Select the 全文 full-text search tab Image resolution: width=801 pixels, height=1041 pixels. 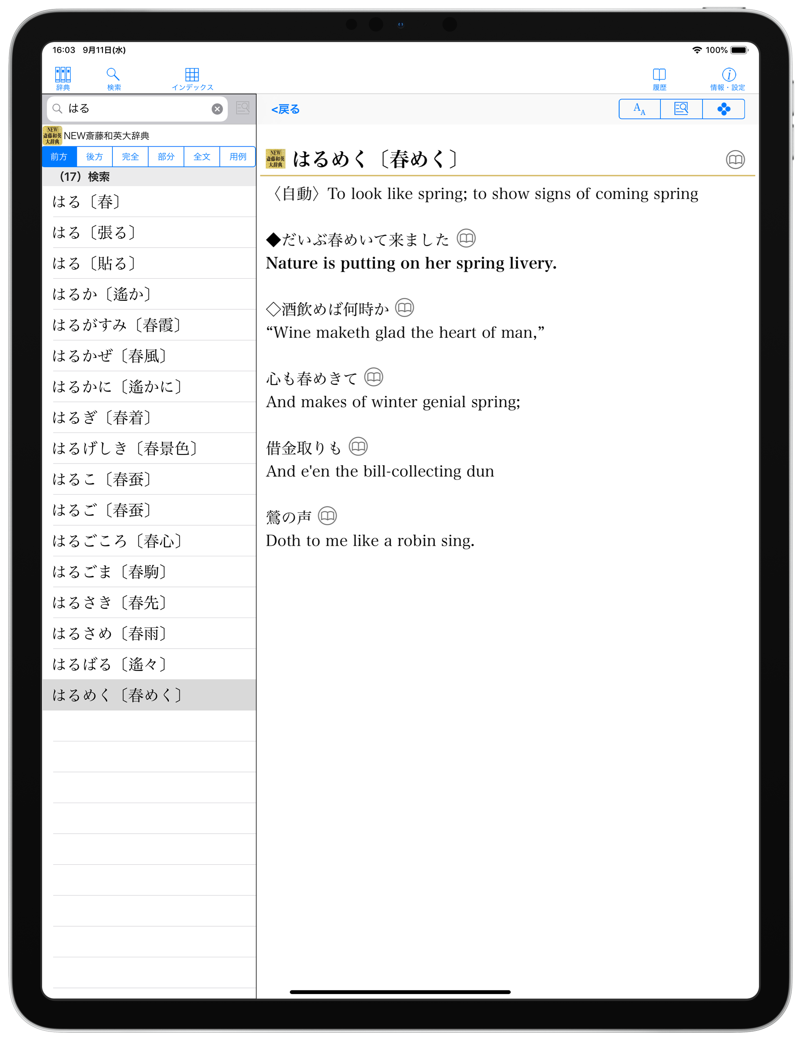point(201,157)
